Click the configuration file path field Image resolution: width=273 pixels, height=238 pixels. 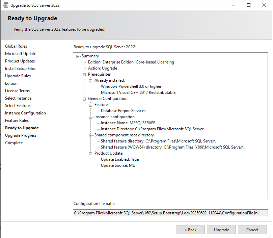pyautogui.click(x=170, y=213)
